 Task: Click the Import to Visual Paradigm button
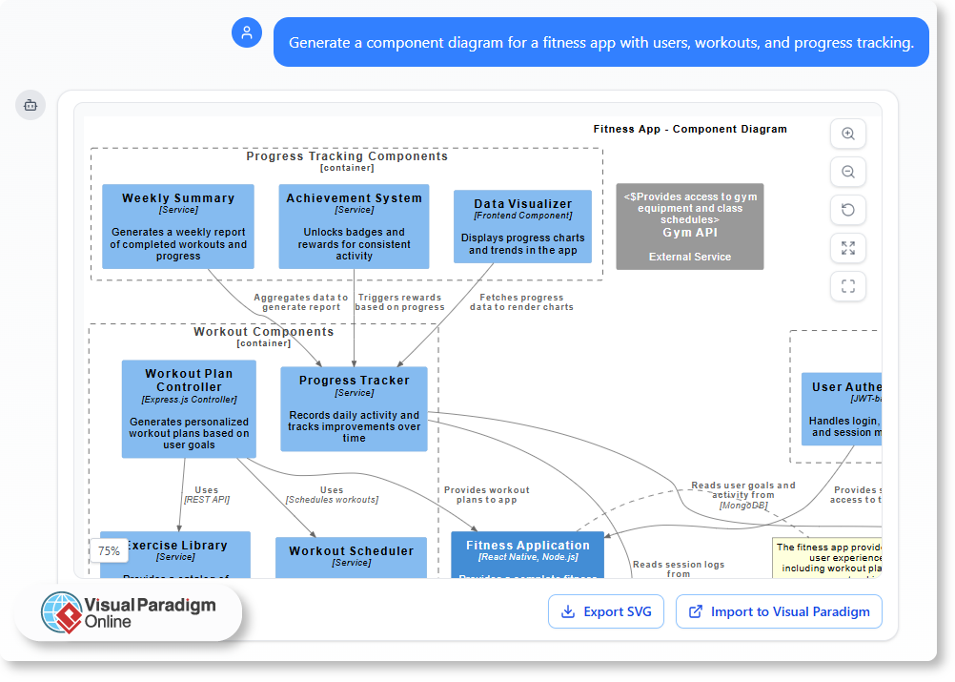pos(779,611)
